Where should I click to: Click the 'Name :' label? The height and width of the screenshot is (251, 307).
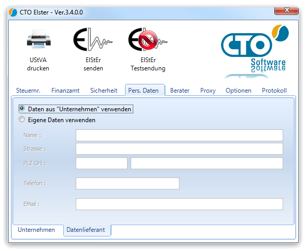(32, 135)
